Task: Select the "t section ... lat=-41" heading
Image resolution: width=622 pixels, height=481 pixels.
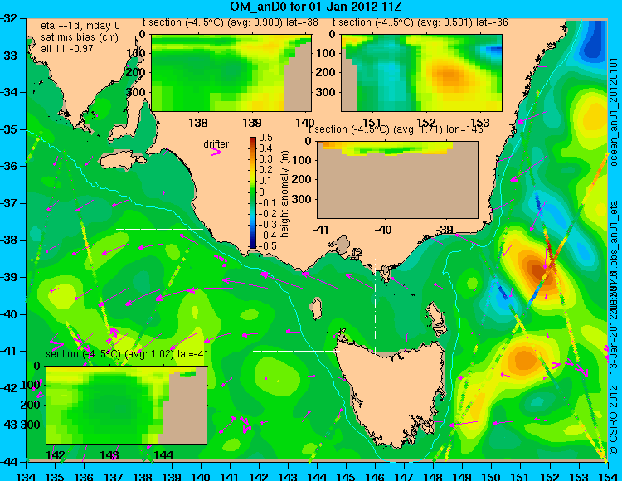Action: 124,354
